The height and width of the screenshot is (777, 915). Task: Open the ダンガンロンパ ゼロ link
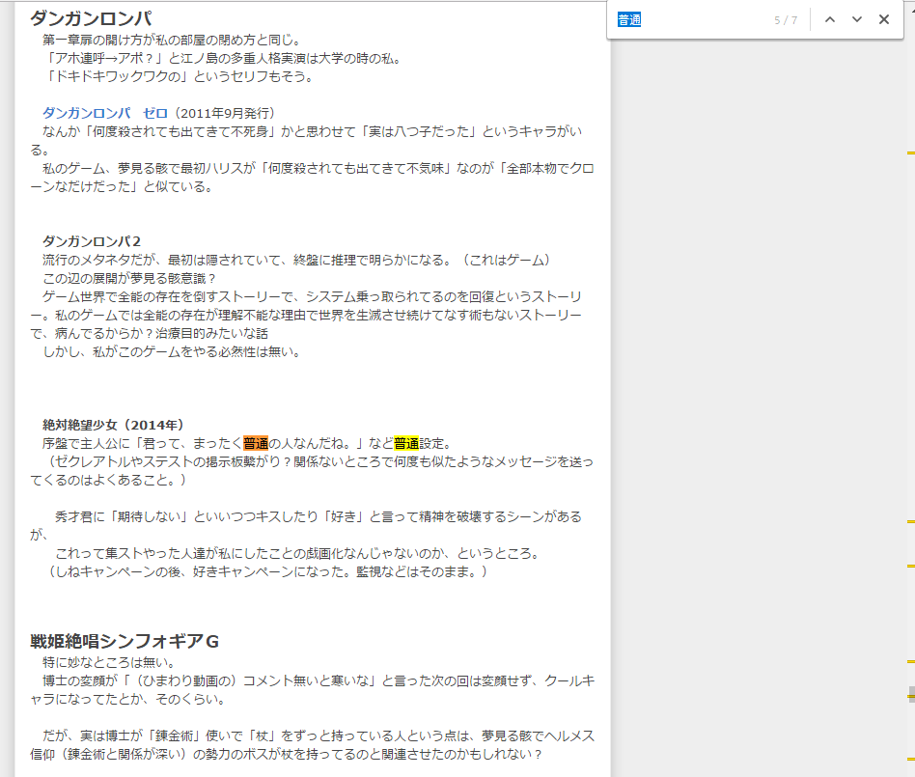click(x=105, y=113)
